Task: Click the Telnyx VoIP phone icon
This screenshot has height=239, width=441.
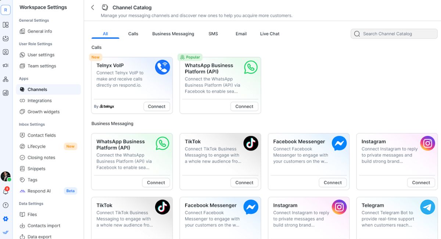Action: click(162, 67)
